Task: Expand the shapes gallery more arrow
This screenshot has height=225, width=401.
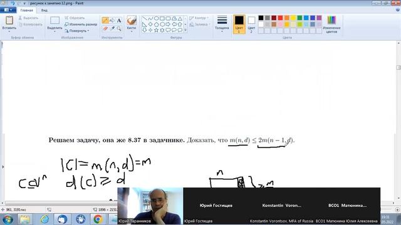Action: [185, 31]
